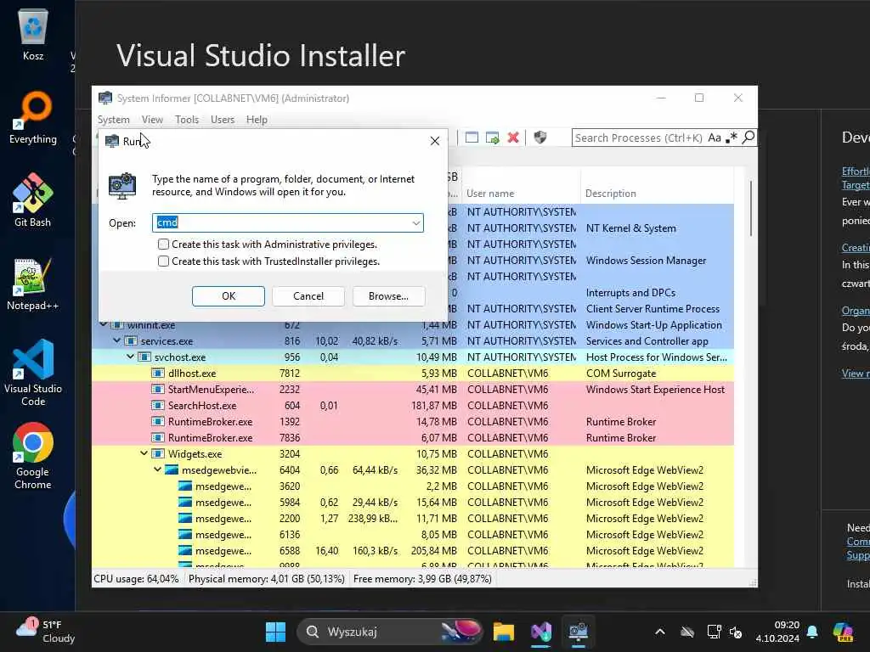Viewport: 870px width, 652px height.
Task: Click the CPU usage status bar entry
Action: (x=137, y=579)
